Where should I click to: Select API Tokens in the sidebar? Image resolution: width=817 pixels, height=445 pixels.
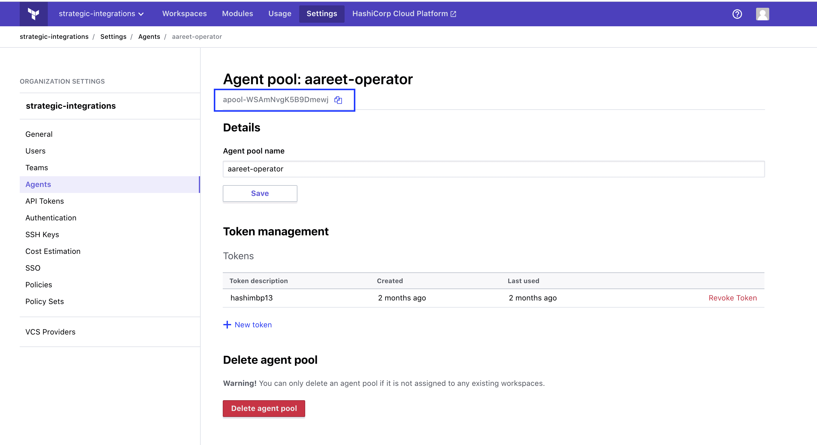click(45, 201)
